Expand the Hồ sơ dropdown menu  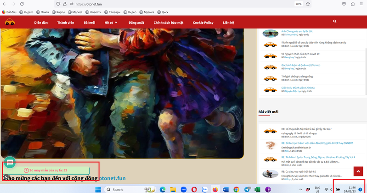click(111, 22)
